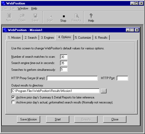
Task: Click the Help question mark icon
Action: tap(91, 16)
